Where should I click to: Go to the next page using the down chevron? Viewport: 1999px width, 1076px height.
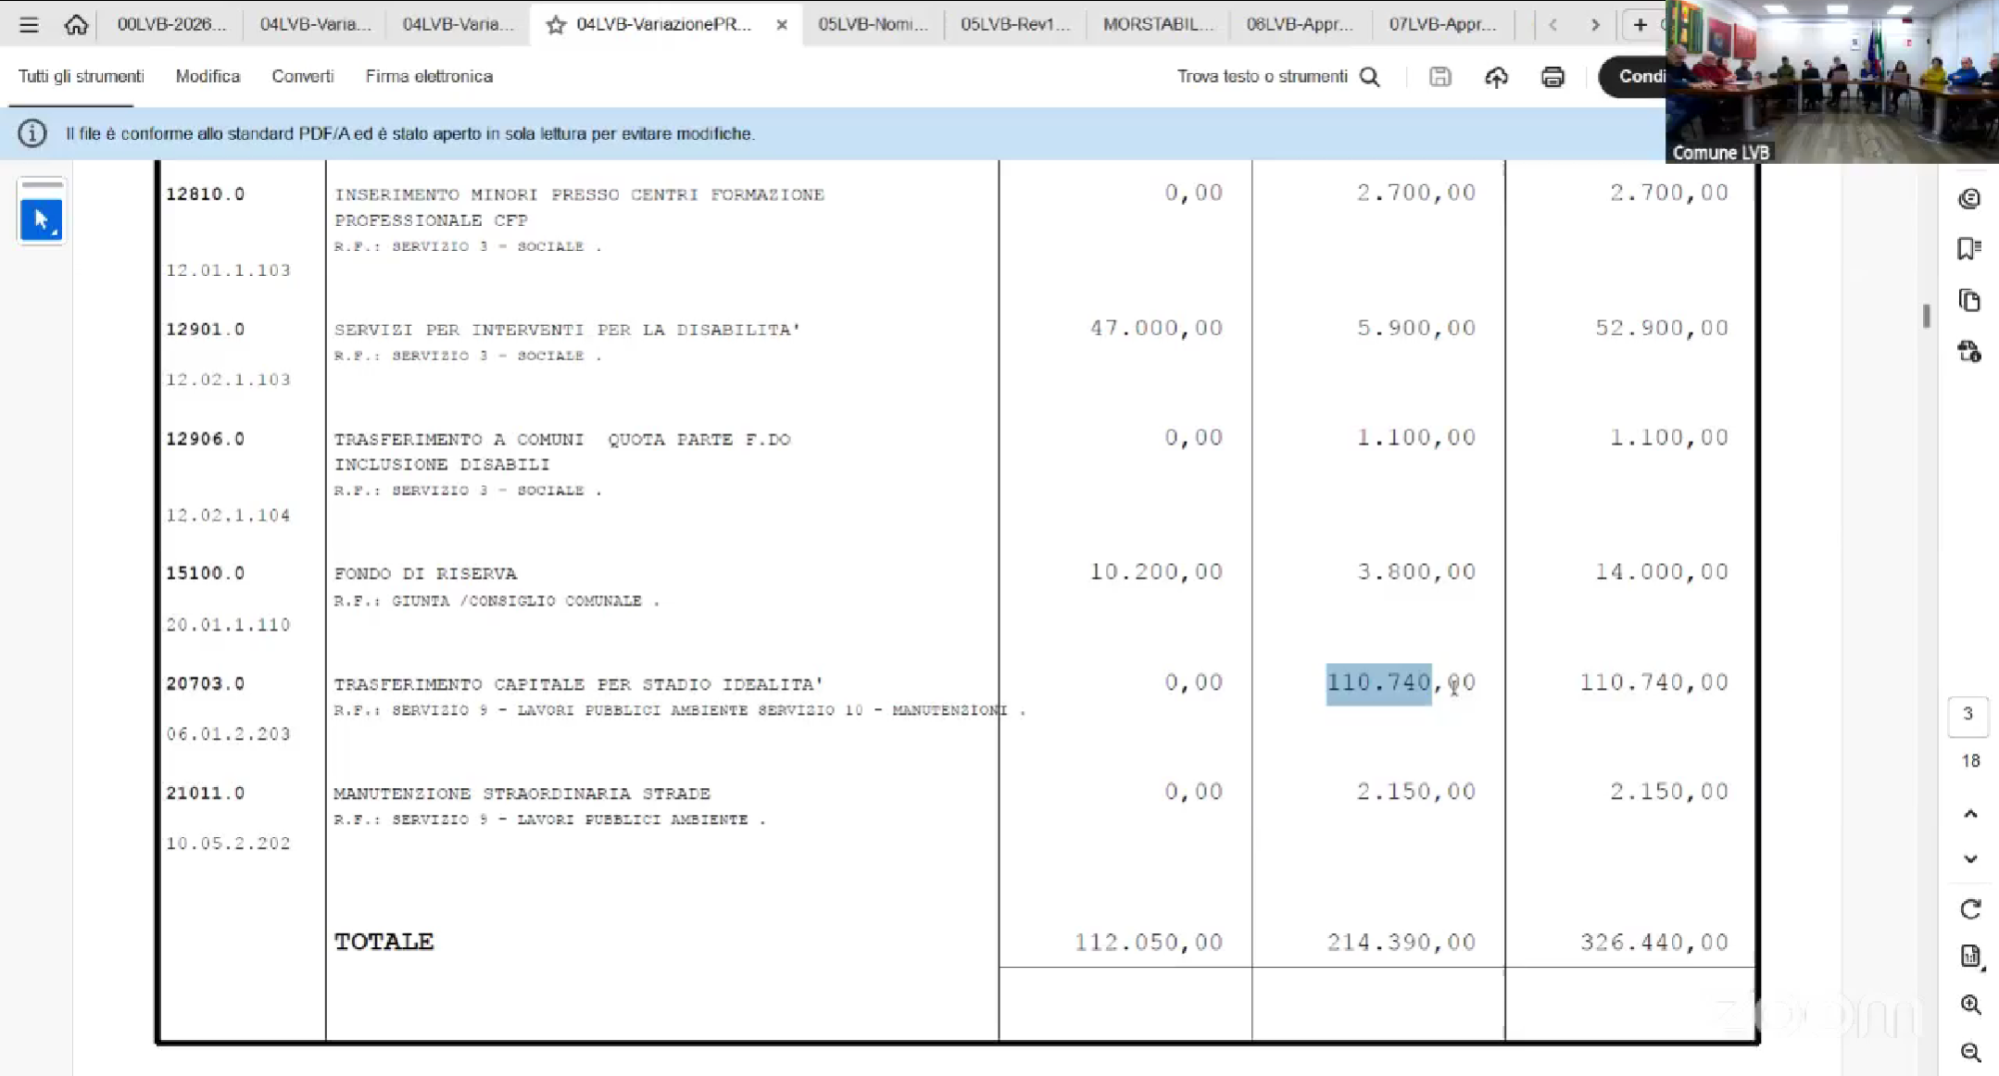(1970, 859)
